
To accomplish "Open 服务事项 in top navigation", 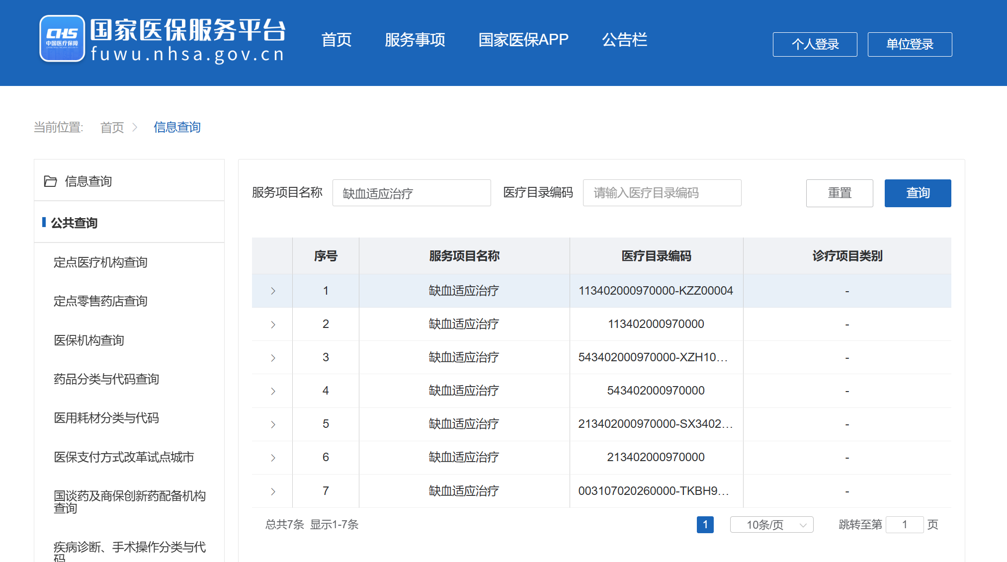I will [x=415, y=40].
